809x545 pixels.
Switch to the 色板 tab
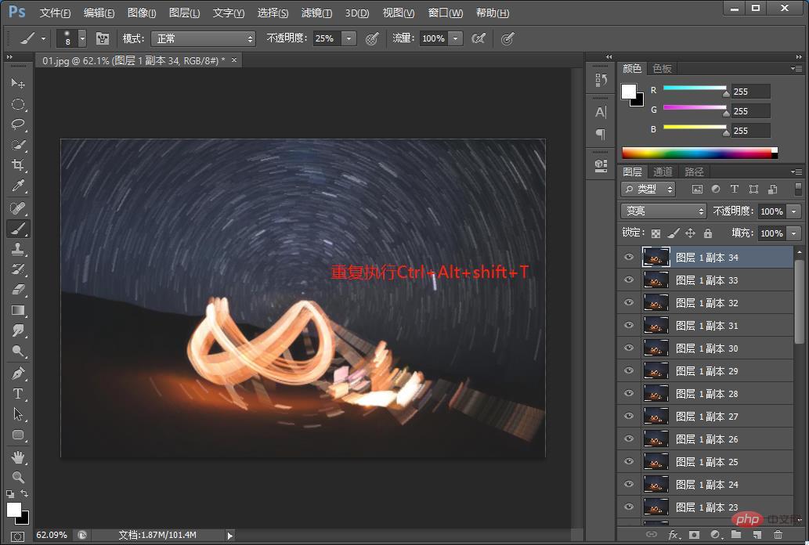662,69
